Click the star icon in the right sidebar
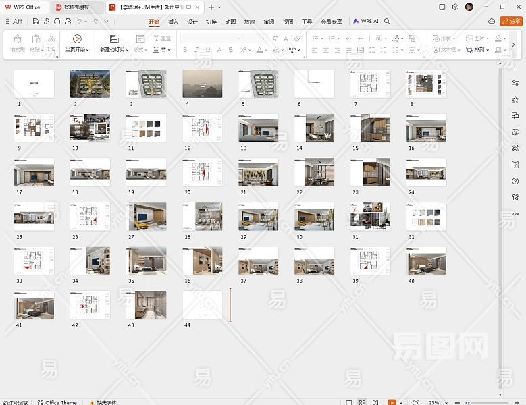 point(515,99)
